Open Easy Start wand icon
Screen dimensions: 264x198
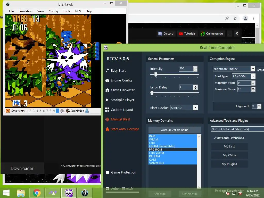(107, 71)
